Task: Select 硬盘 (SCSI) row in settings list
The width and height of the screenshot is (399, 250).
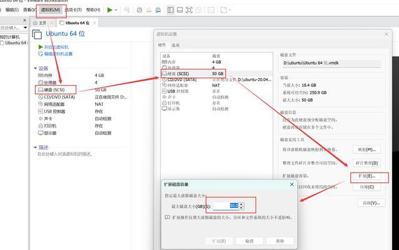Action: pos(216,74)
